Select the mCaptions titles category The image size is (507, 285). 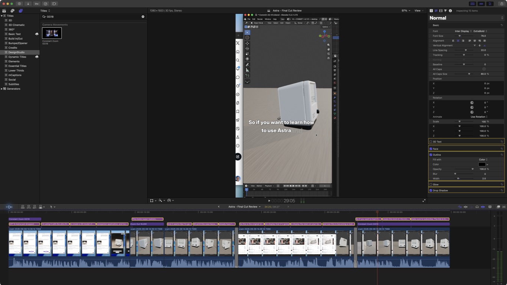[x=15, y=75]
